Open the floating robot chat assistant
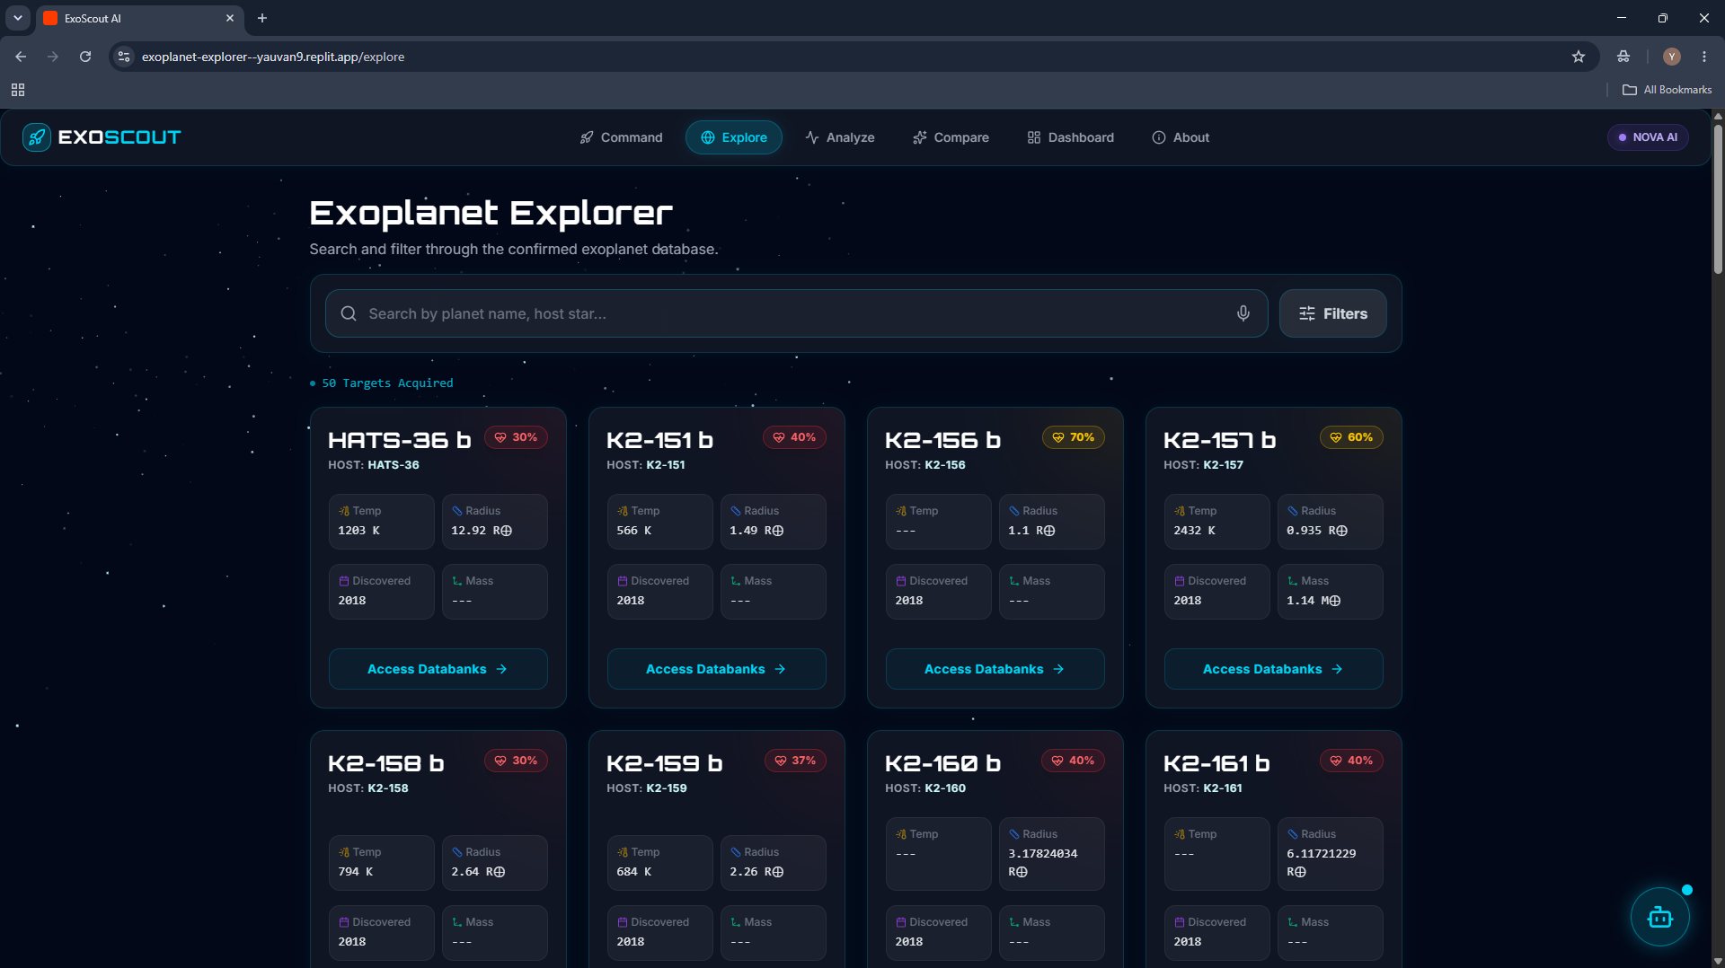1725x968 pixels. tap(1659, 917)
